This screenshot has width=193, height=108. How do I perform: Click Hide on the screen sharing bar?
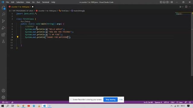click(x=121, y=100)
